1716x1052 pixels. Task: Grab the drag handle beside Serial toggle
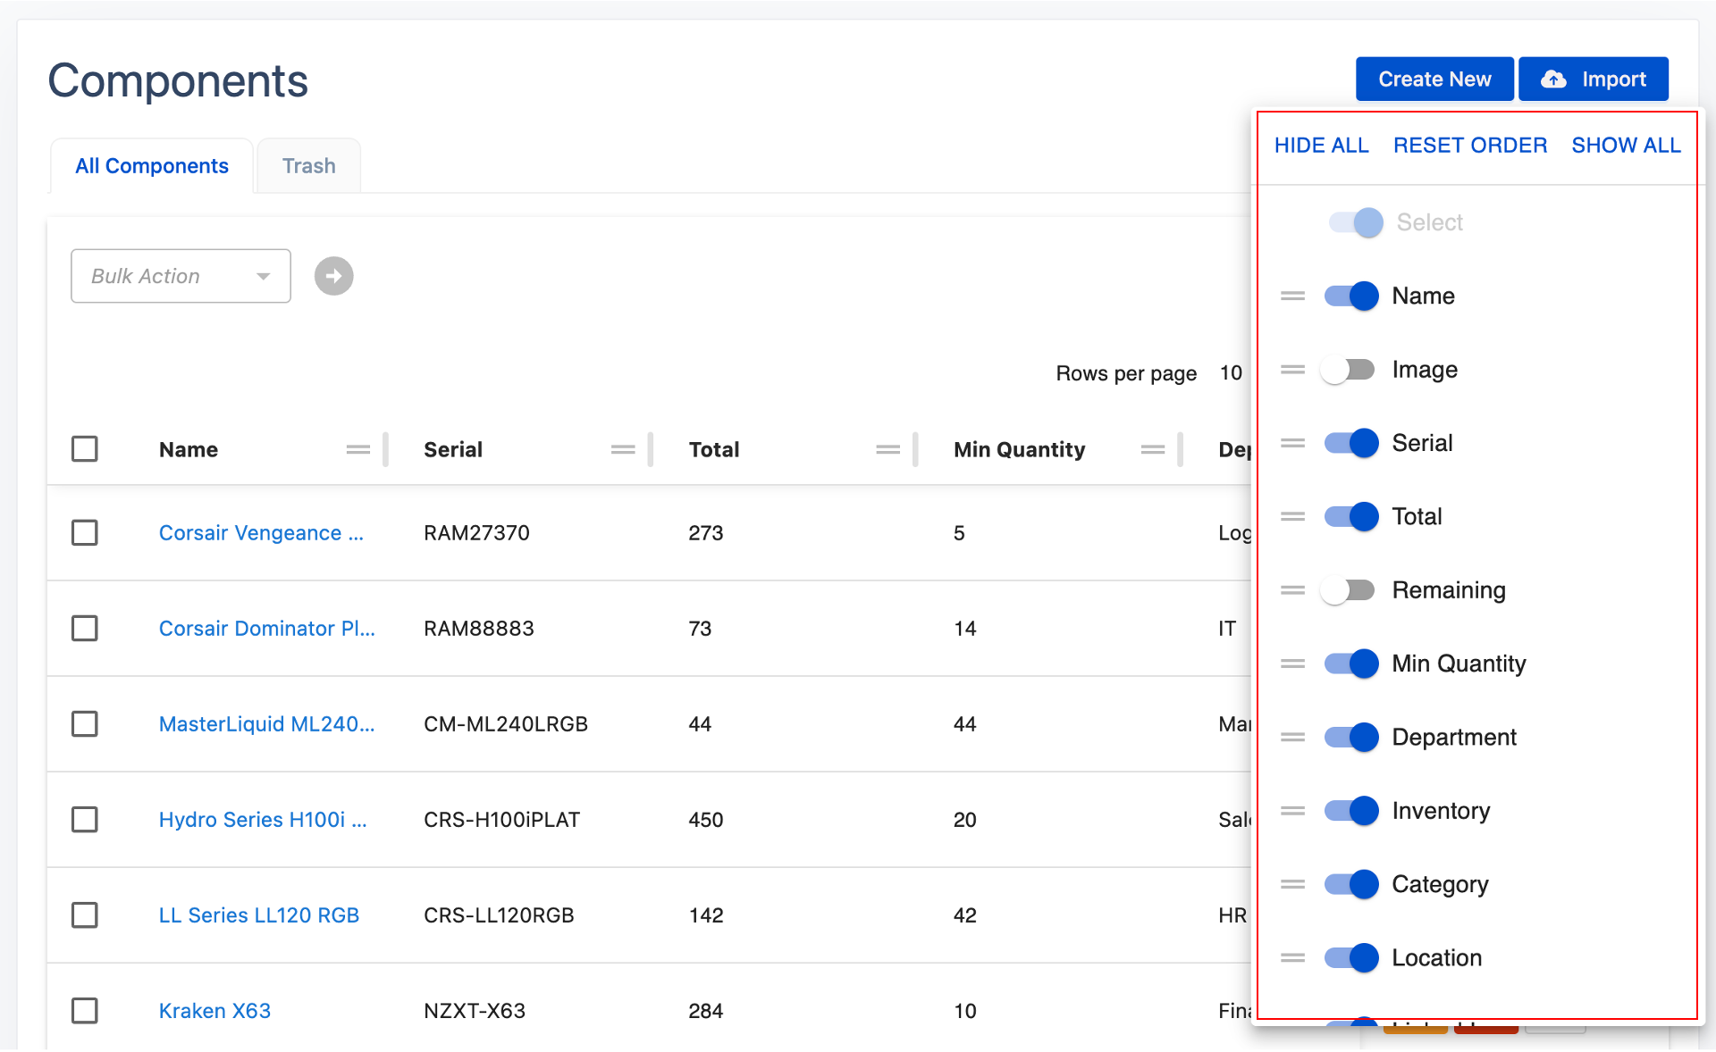point(1292,443)
